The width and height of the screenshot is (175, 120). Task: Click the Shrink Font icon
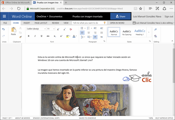tap(64, 29)
